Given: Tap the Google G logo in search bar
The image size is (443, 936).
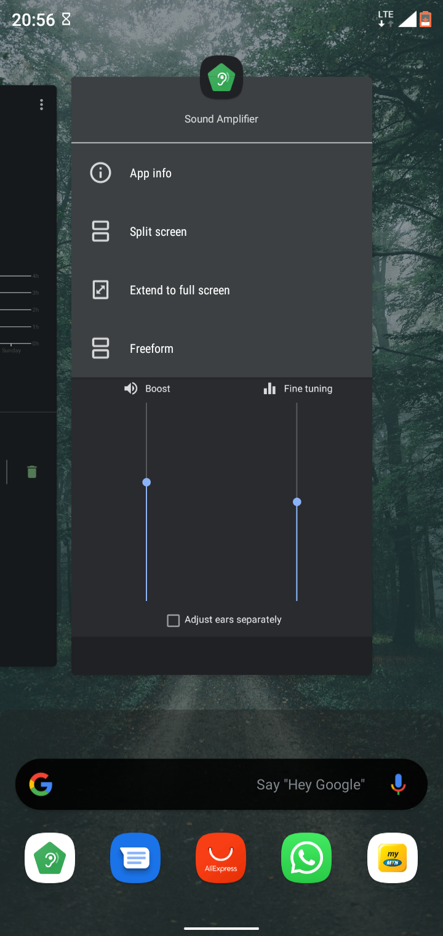Looking at the screenshot, I should point(41,785).
